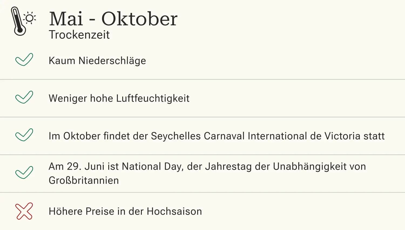Click the small sun symbol next to thermometer
The image size is (405, 230).
pos(30,18)
